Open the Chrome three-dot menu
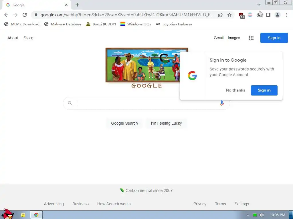Screen dimensions: 293x219 coord(287,15)
